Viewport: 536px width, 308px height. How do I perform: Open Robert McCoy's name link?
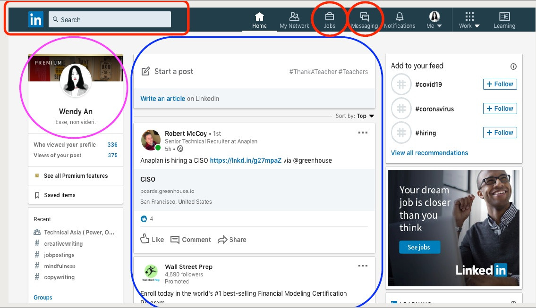coord(186,133)
